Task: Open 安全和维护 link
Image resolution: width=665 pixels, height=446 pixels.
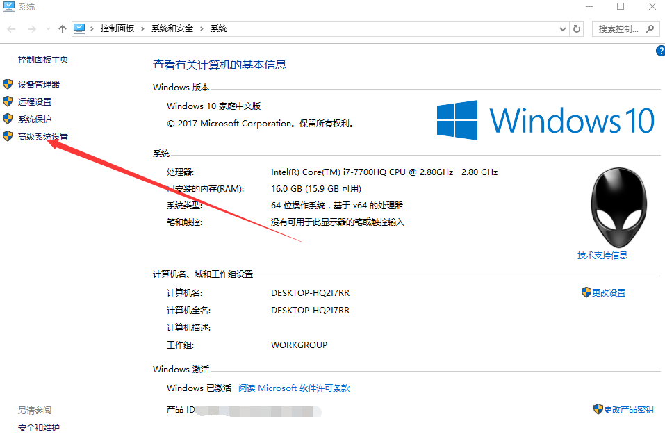Action: click(x=39, y=428)
